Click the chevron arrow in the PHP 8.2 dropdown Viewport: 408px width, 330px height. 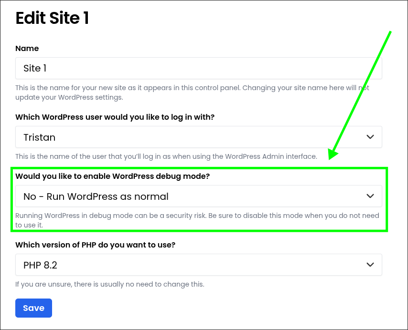370,264
